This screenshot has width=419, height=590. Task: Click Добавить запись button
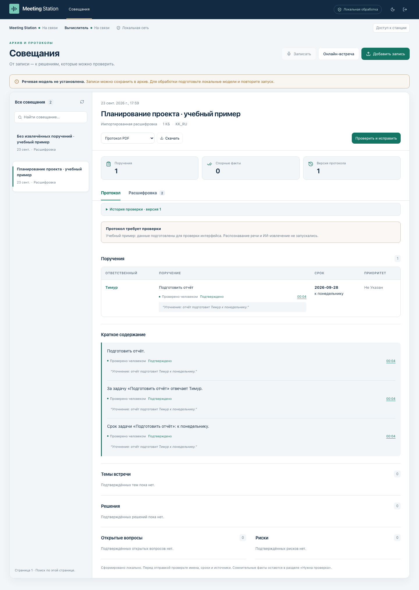click(386, 54)
